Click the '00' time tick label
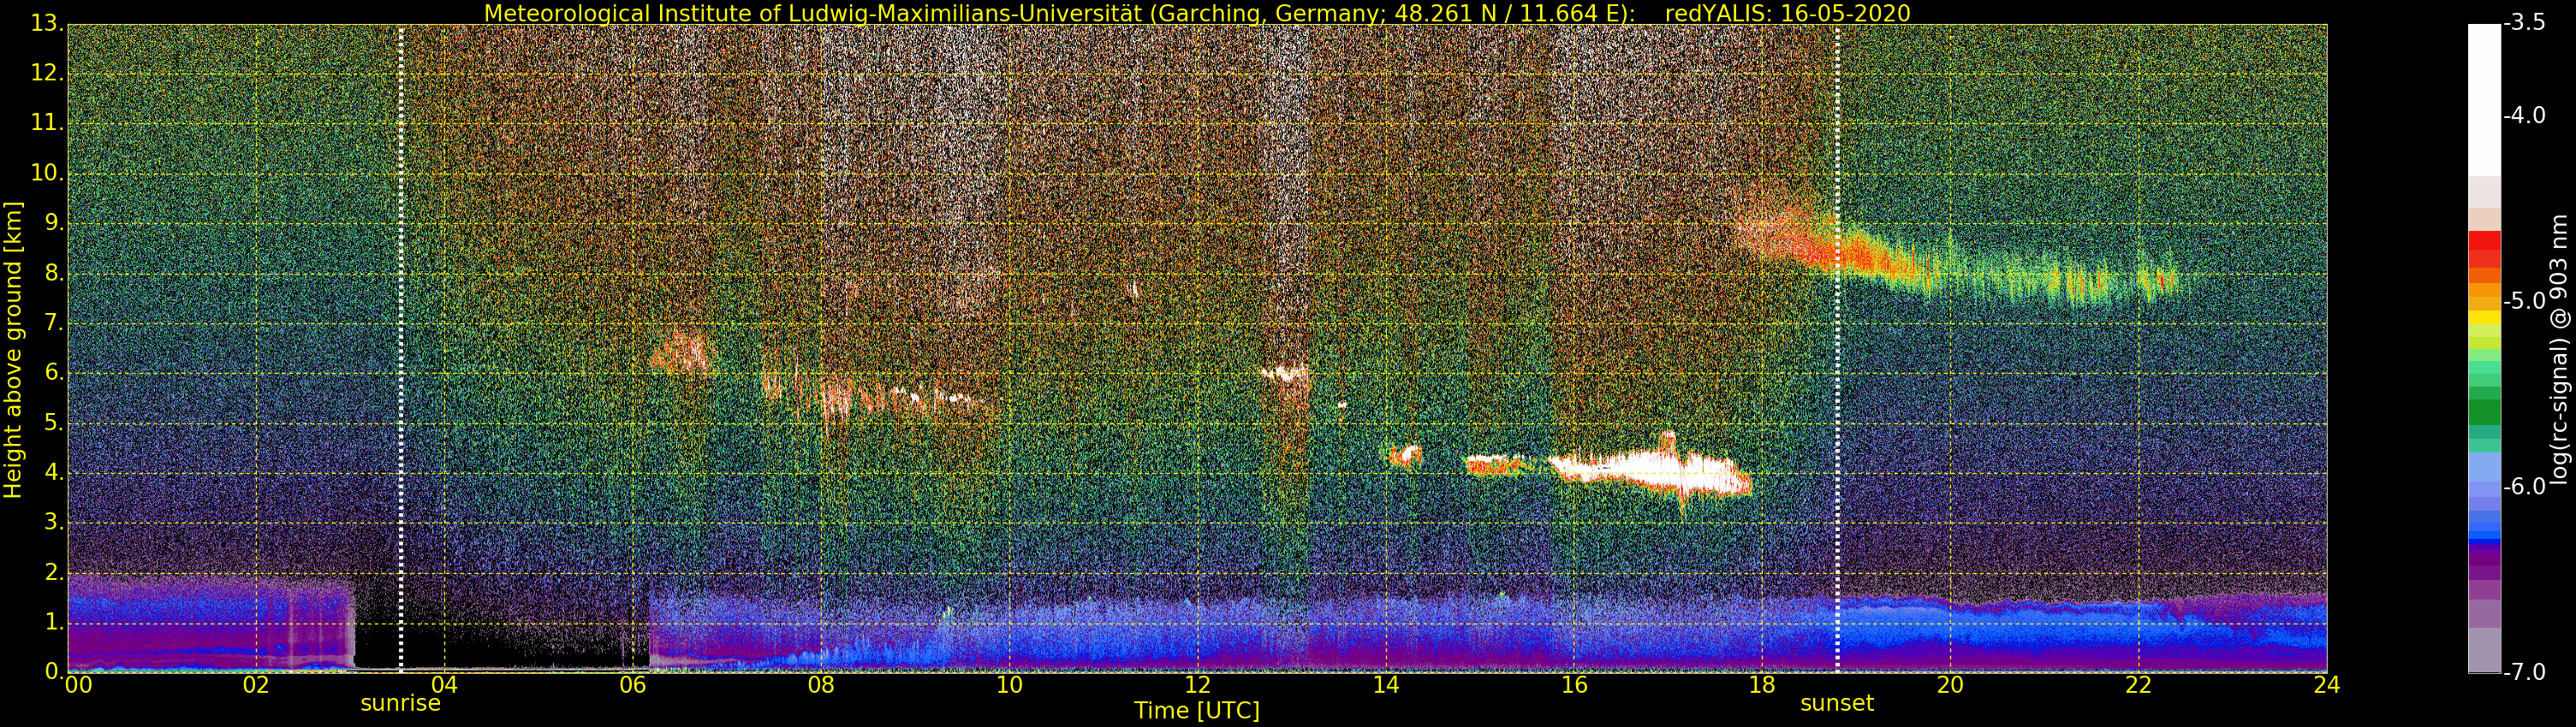Screen dimensions: 2576x727 point(77,685)
